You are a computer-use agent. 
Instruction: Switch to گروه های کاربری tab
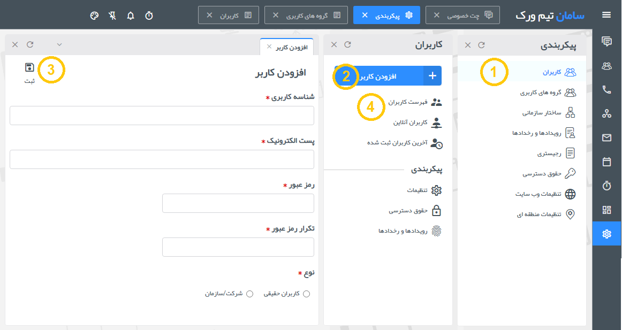(x=306, y=15)
